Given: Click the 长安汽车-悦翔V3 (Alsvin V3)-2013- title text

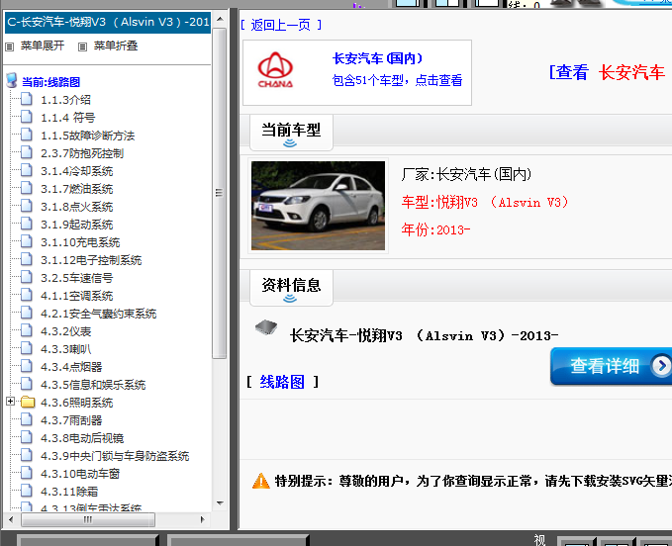Looking at the screenshot, I should [424, 335].
